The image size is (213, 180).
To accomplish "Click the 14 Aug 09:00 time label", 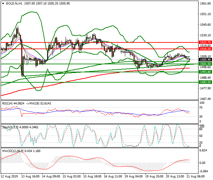I will coord(51,176).
